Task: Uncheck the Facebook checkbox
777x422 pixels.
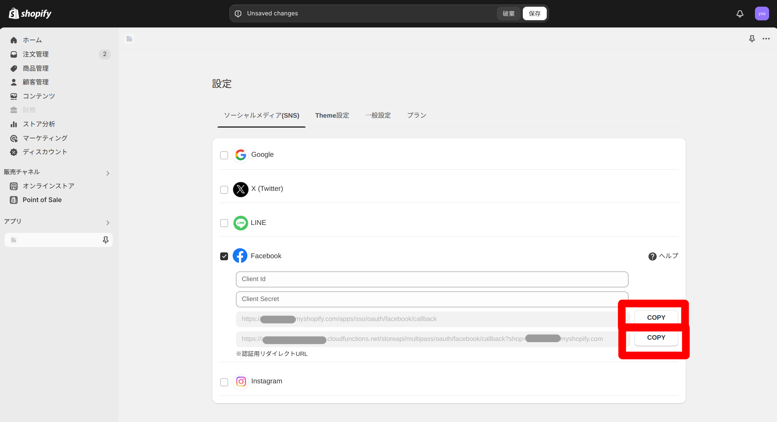Action: coord(224,256)
